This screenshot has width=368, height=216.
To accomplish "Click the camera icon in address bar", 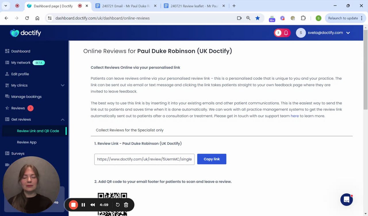I will point(239,18).
